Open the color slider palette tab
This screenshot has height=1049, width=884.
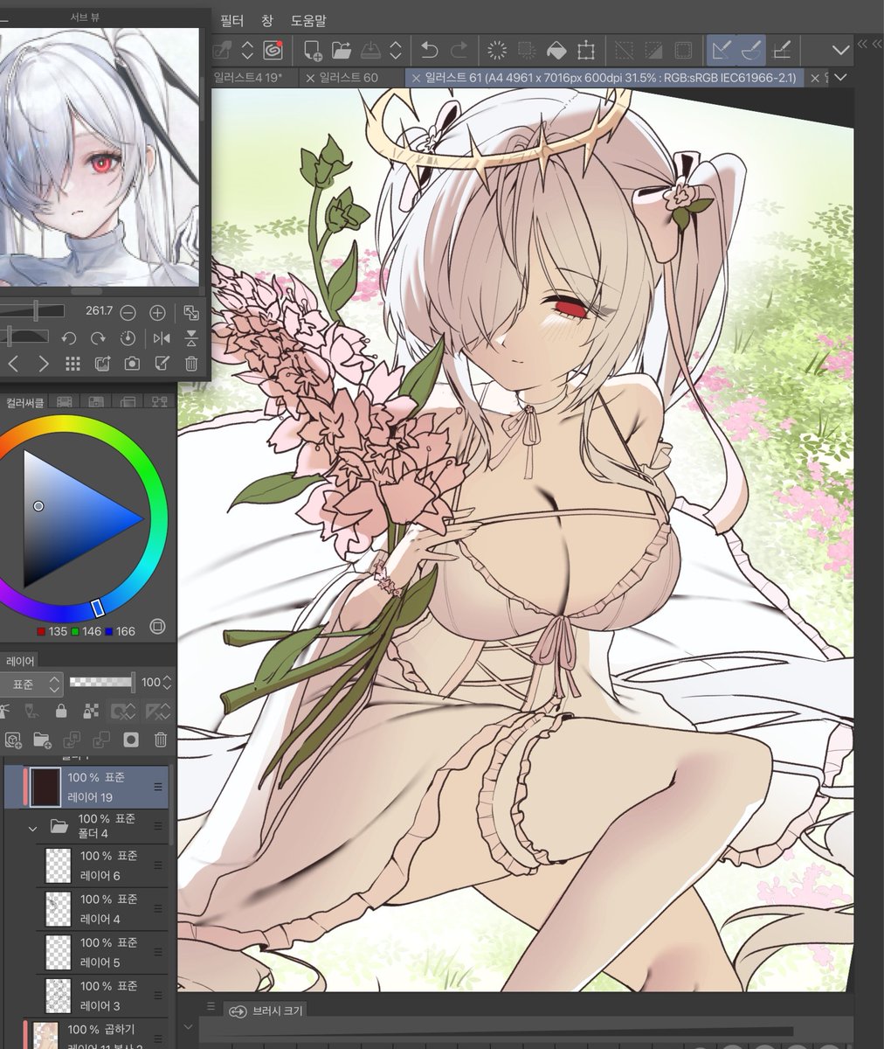64,402
